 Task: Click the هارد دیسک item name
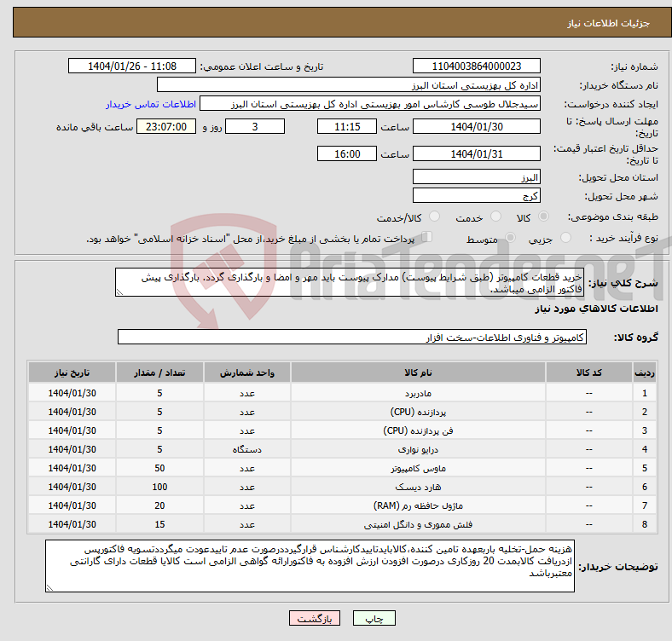coord(418,488)
